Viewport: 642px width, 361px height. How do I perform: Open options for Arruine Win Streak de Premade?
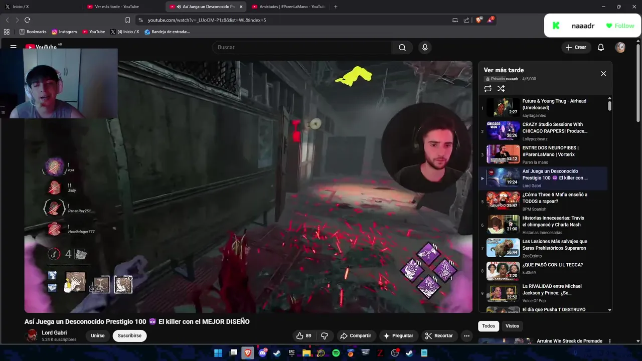pos(610,341)
